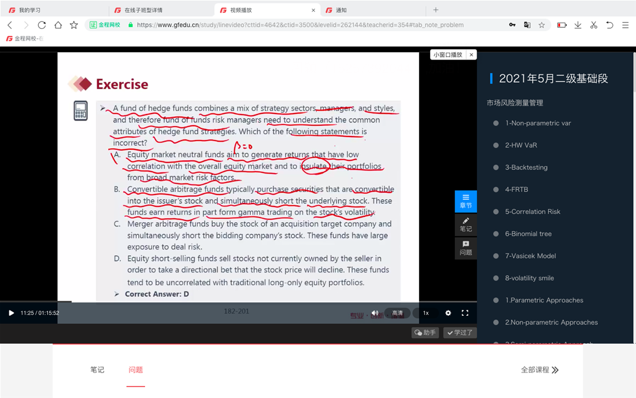Select chapter 7-Vasicek Model
Image resolution: width=636 pixels, height=398 pixels.
(530, 256)
